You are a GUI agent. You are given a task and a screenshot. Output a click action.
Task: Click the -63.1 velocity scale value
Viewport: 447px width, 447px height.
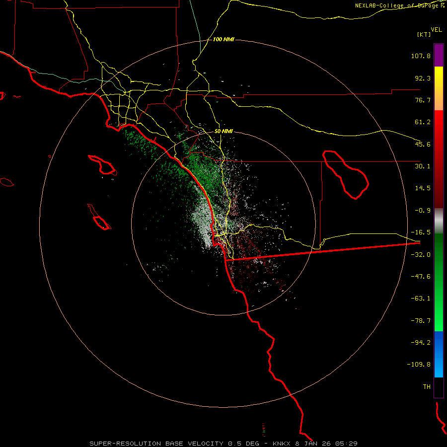(421, 298)
